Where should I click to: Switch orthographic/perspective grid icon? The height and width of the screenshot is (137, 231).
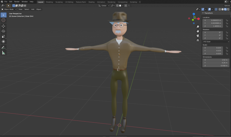(198, 40)
